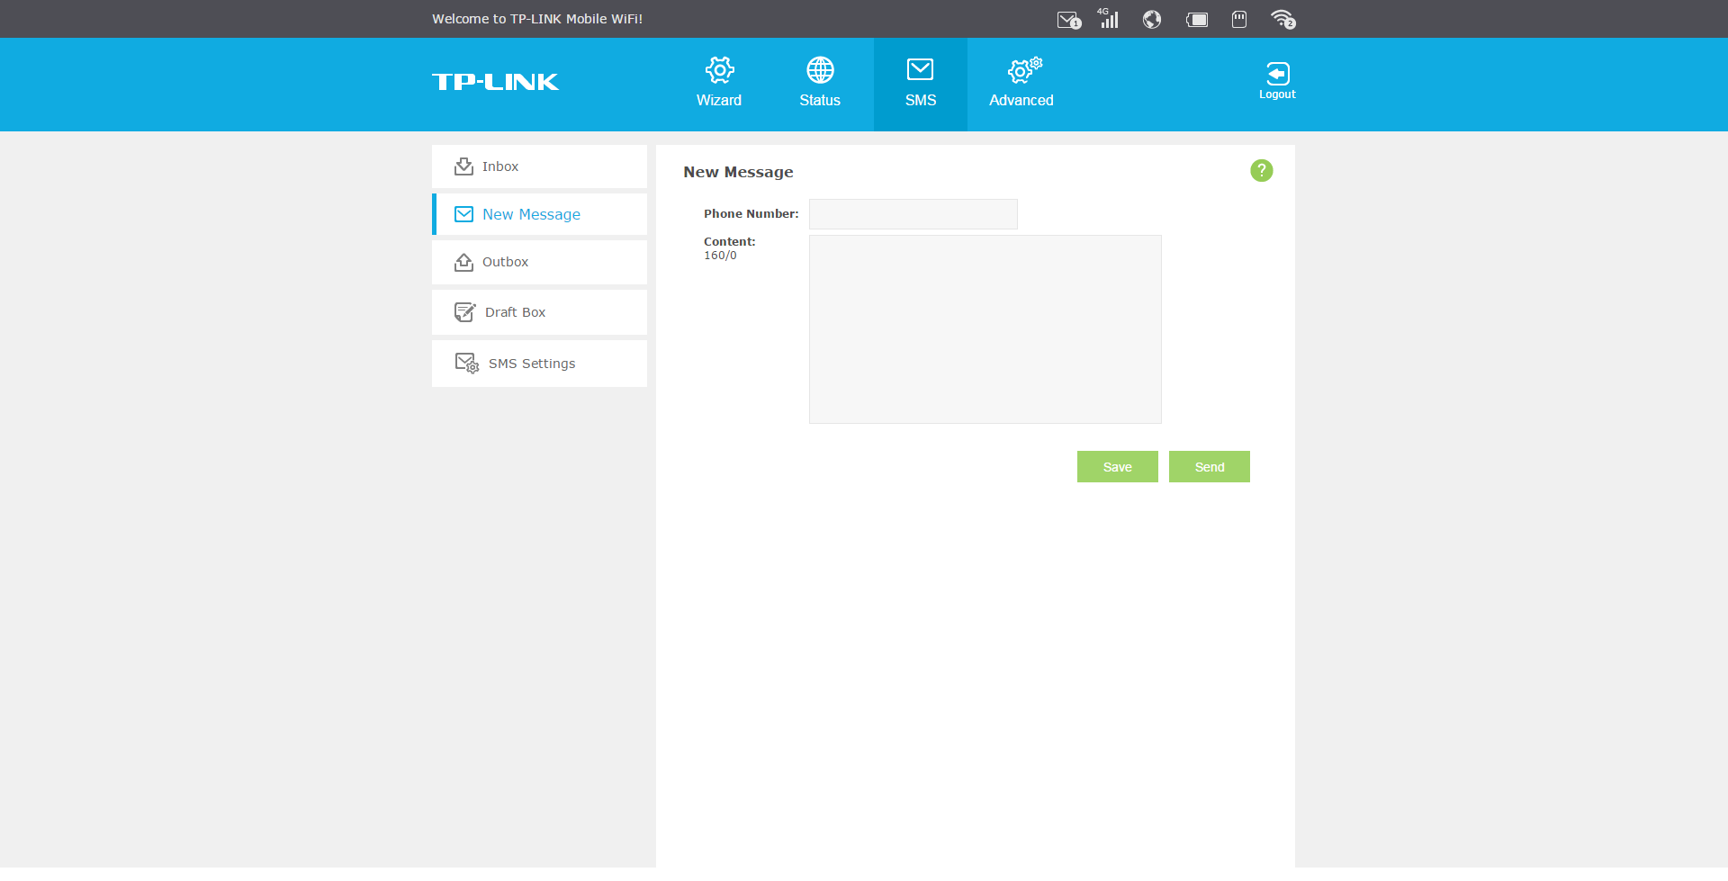
Task: Open the Inbox folder
Action: (x=539, y=166)
